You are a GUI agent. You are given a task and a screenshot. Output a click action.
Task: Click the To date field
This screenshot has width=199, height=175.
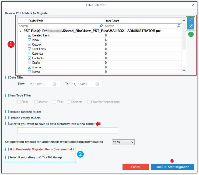[x=87, y=84]
